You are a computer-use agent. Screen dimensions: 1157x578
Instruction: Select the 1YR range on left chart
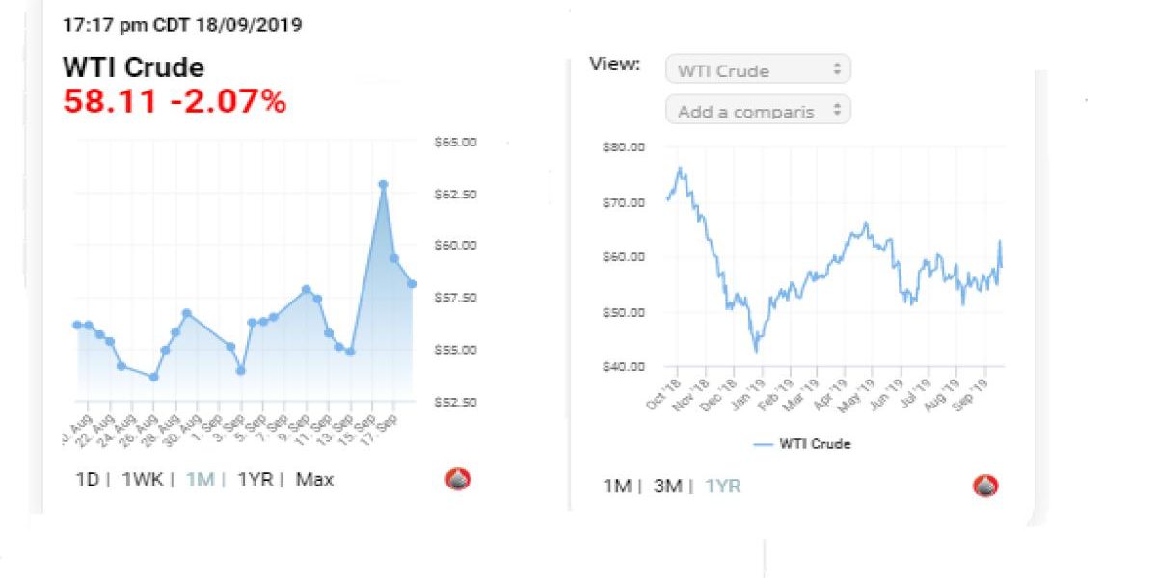pyautogui.click(x=256, y=479)
